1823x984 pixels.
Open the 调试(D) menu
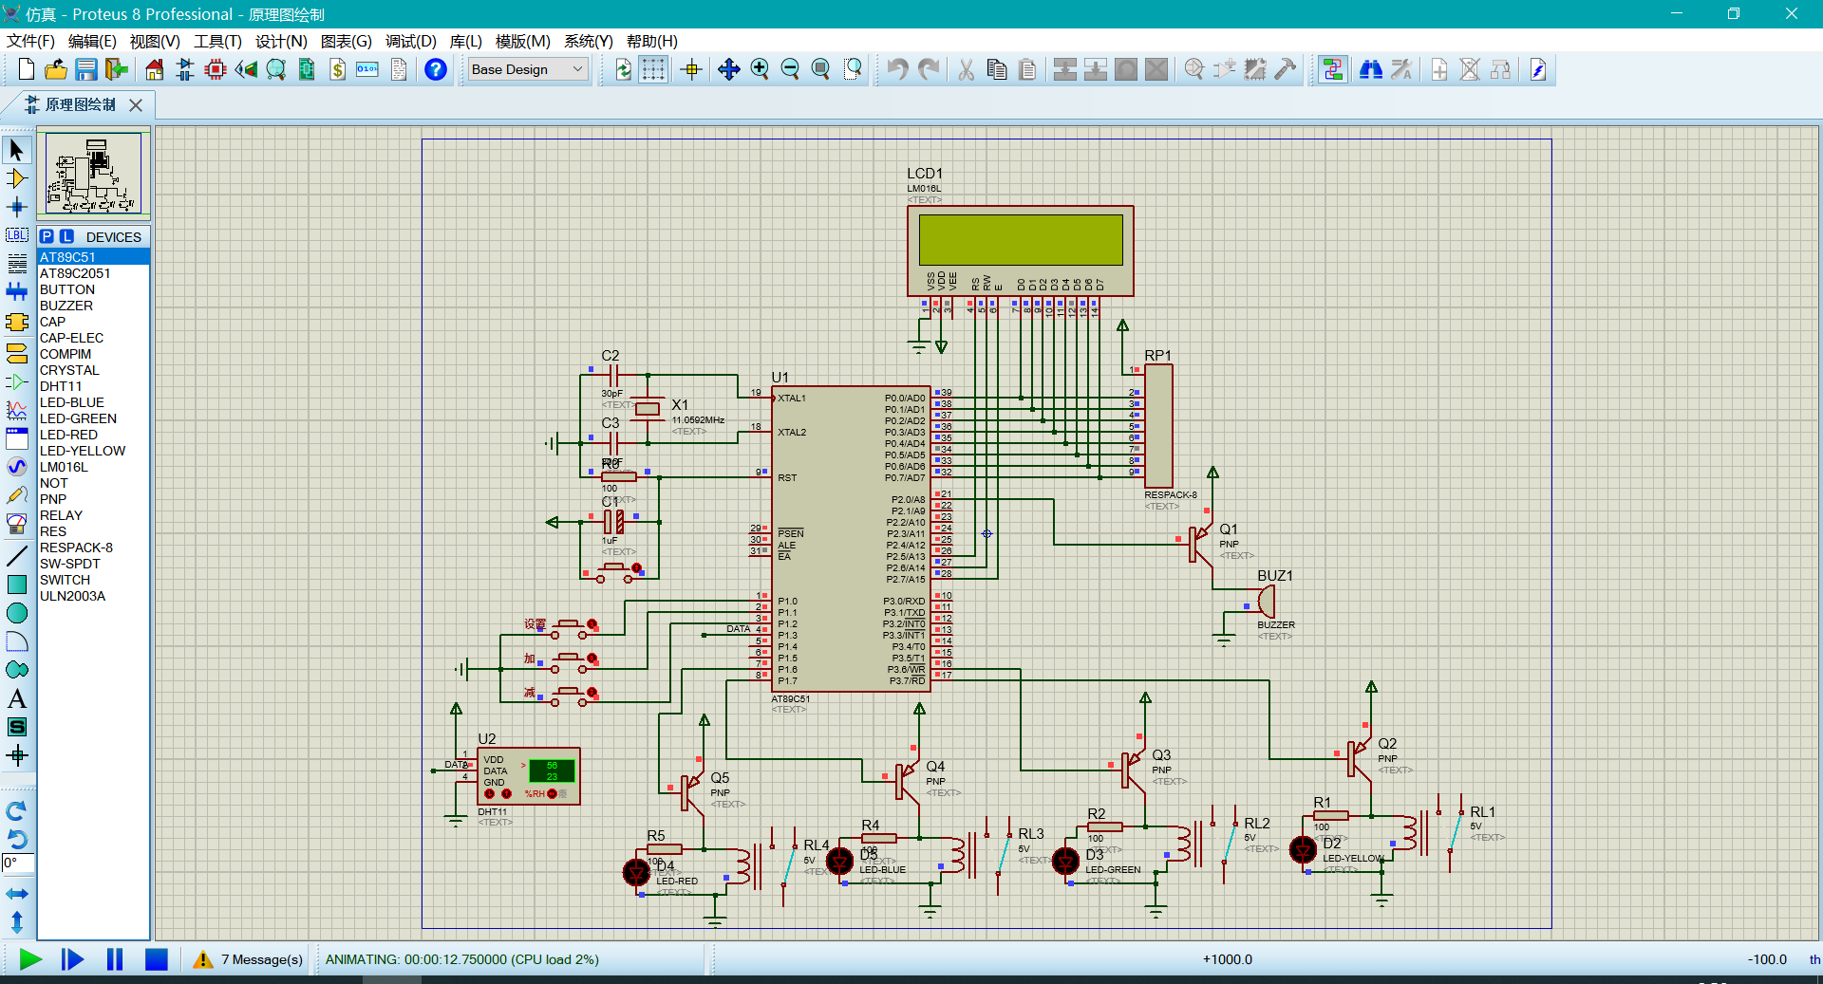[410, 41]
